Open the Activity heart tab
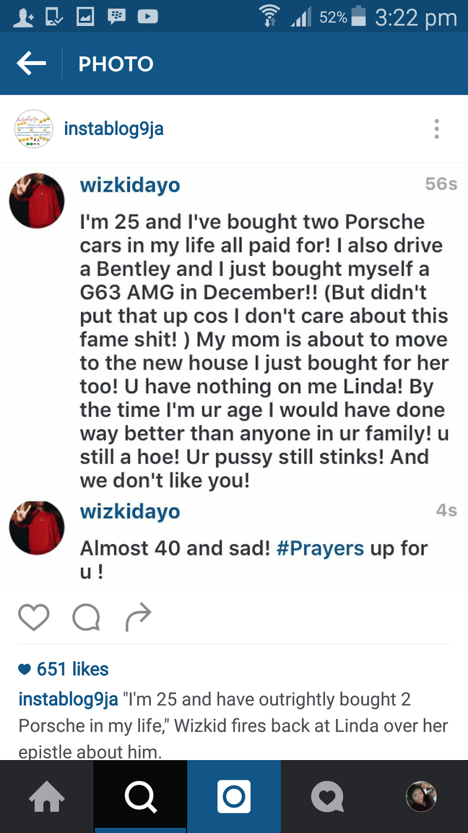 click(x=328, y=797)
